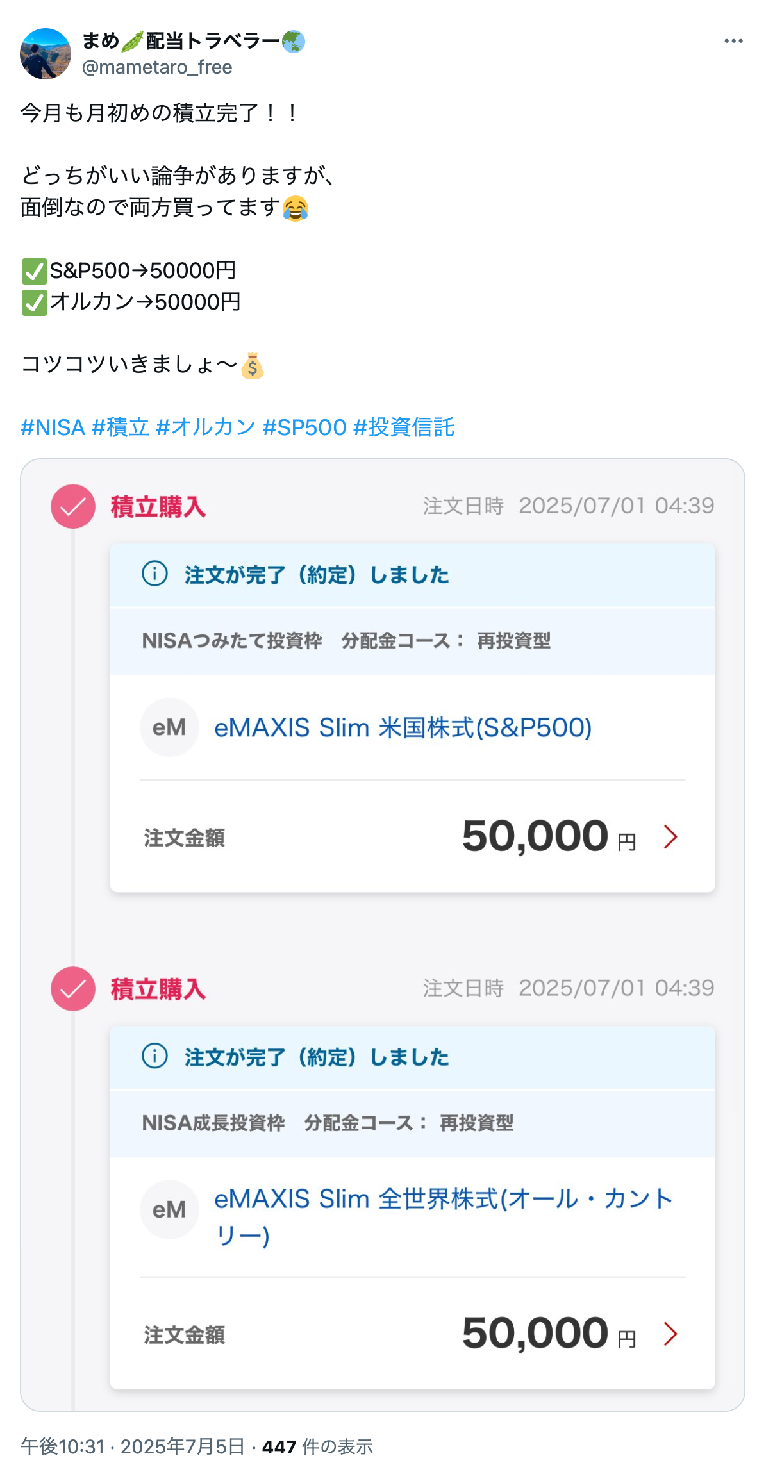Open the tweet's three-dot more menu
The height and width of the screenshot is (1481, 766).
733,41
